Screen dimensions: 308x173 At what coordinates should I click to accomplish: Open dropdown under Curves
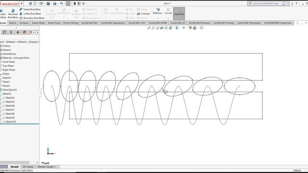168,18
